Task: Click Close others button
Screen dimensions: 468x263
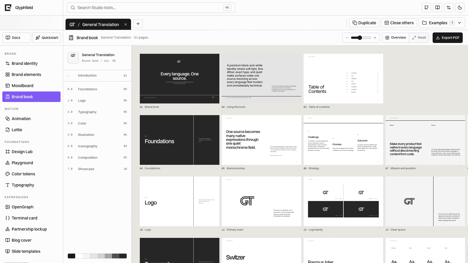Action: tap(399, 23)
